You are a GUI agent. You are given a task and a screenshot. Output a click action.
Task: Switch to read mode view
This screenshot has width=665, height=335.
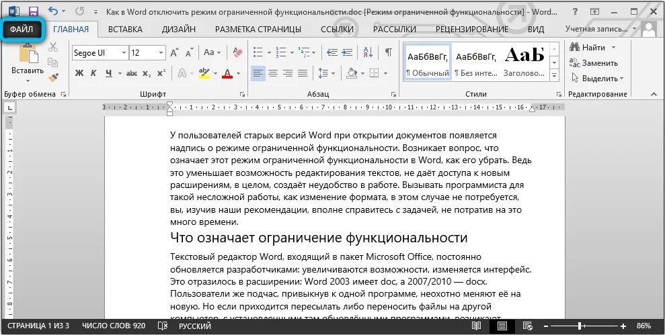coord(476,326)
